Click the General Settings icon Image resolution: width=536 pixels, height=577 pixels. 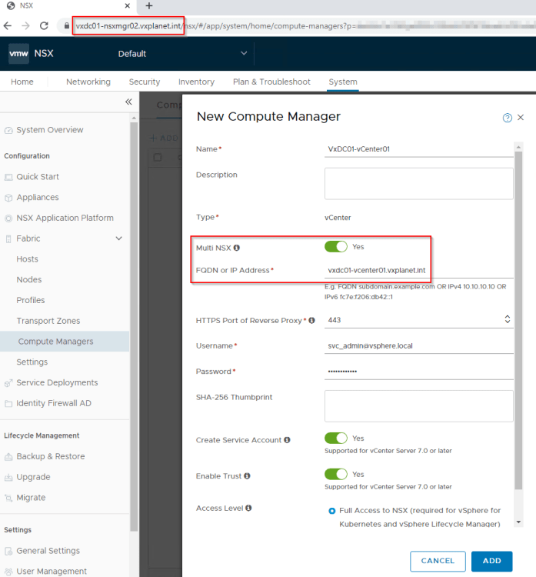(x=8, y=551)
